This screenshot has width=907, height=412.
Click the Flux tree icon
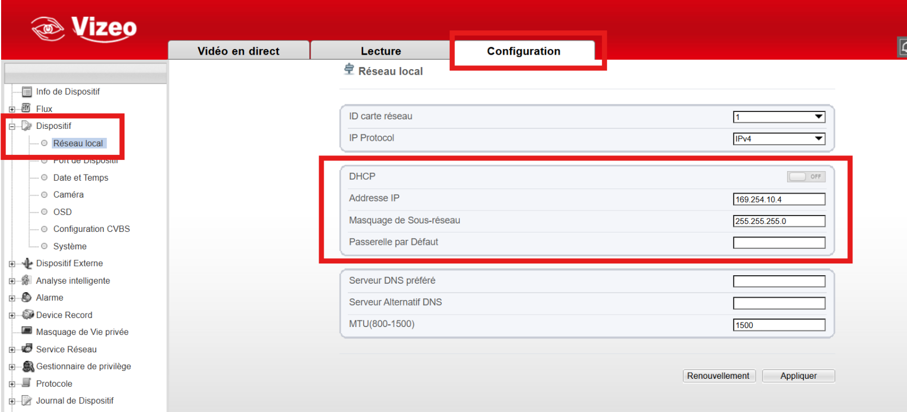(26, 108)
